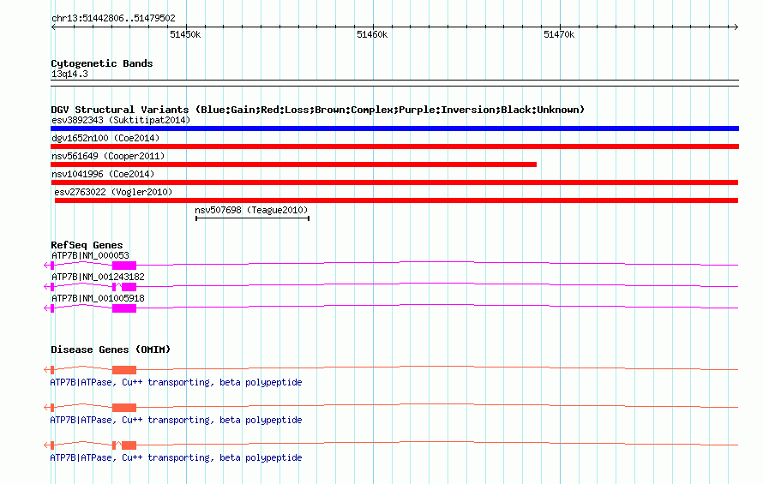Click the large exon of NM_001005918
The height and width of the screenshot is (484, 763).
click(124, 308)
